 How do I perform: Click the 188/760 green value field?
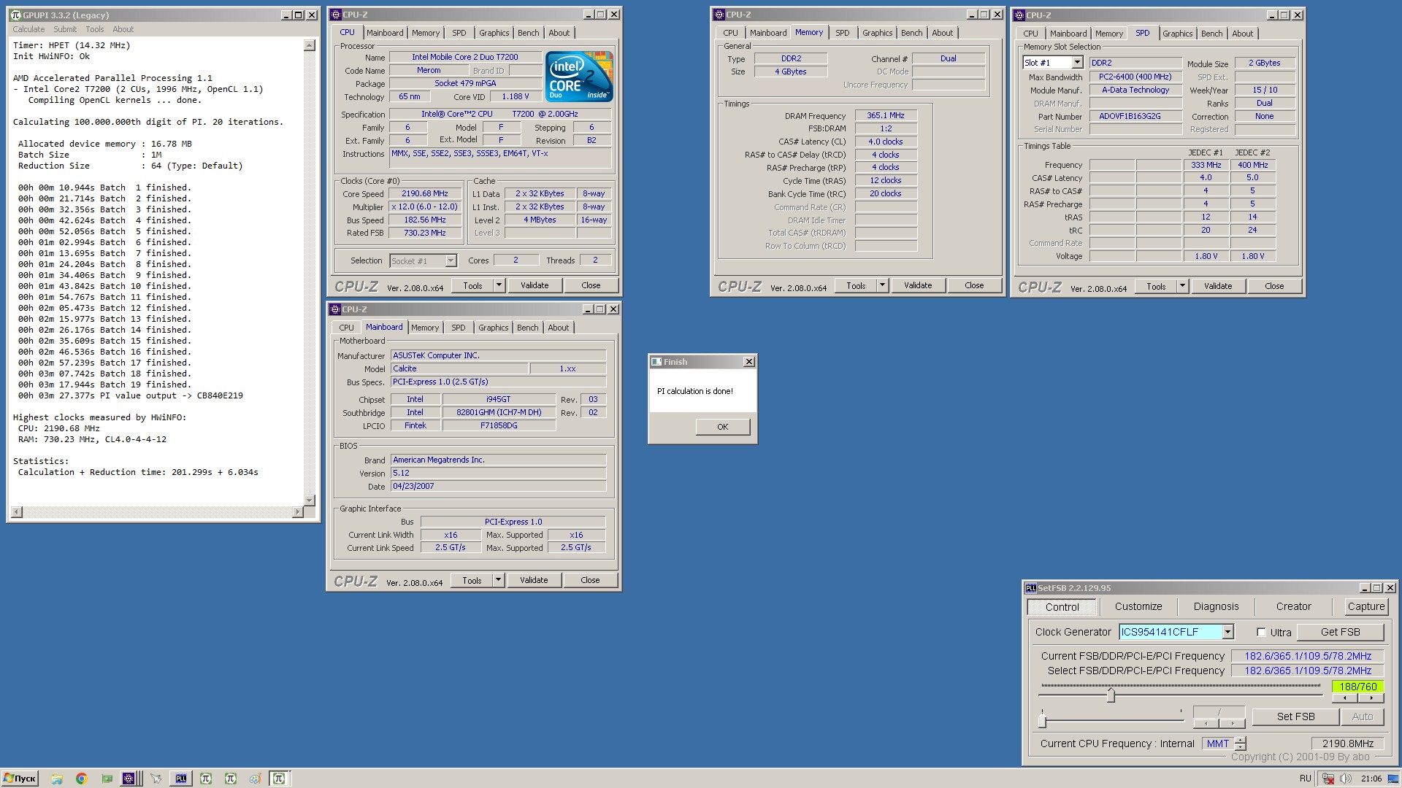[1357, 687]
